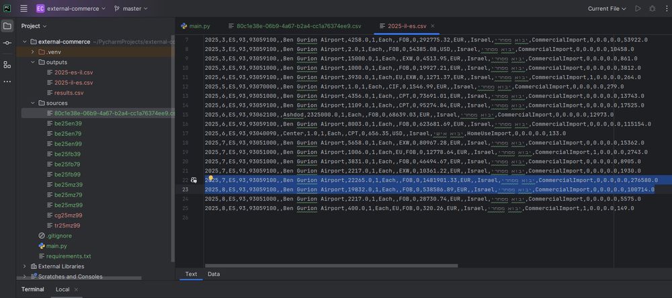
Task: Select be25fb79 file
Action: click(67, 164)
